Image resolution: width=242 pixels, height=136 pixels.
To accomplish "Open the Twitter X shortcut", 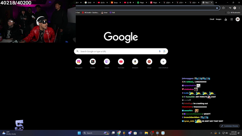I will point(93,62).
